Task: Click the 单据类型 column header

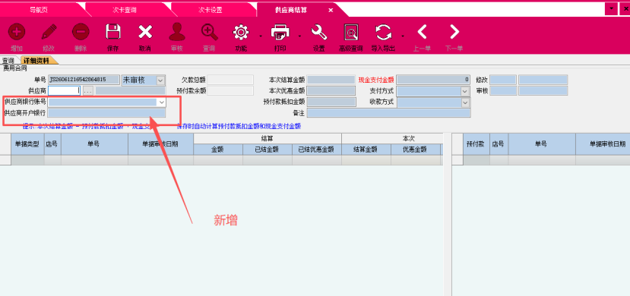Action: [x=27, y=144]
